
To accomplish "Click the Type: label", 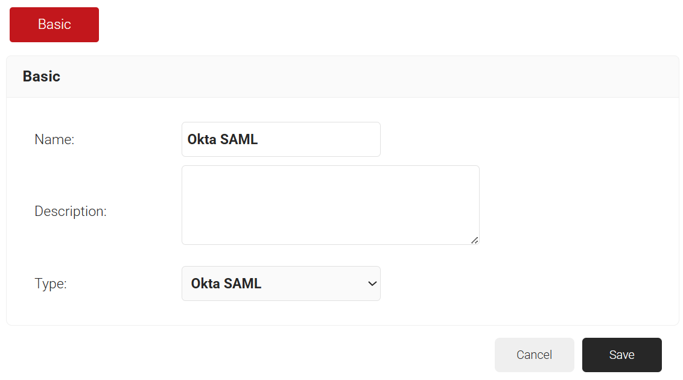I will pos(51,283).
